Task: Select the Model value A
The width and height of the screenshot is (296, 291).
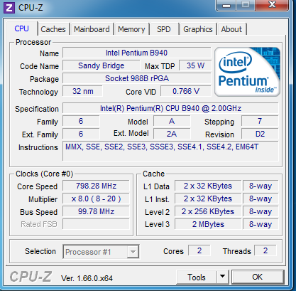Action: [x=172, y=121]
